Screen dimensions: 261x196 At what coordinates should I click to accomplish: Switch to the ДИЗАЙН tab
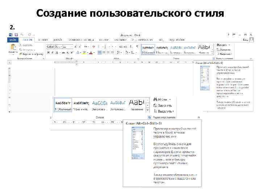point(57,40)
